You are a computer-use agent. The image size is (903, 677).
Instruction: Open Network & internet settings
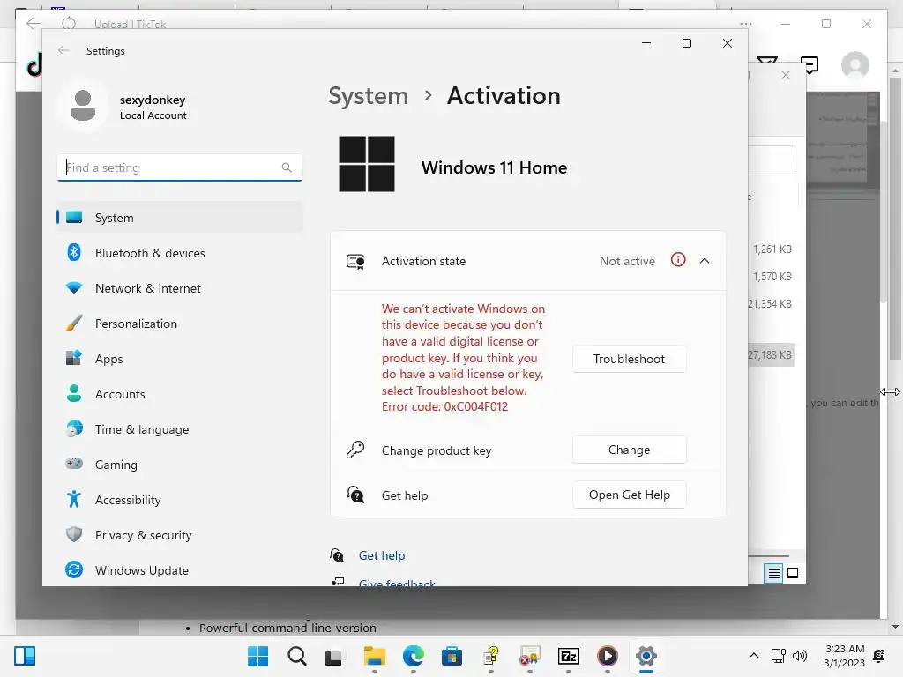180,288
